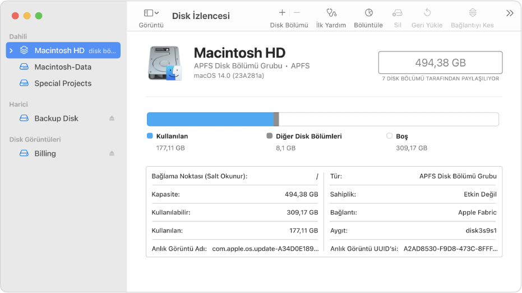Viewport: 522px width, 293px height.
Task: Click the Macintosh HD disk image icon
Action: tap(165, 63)
